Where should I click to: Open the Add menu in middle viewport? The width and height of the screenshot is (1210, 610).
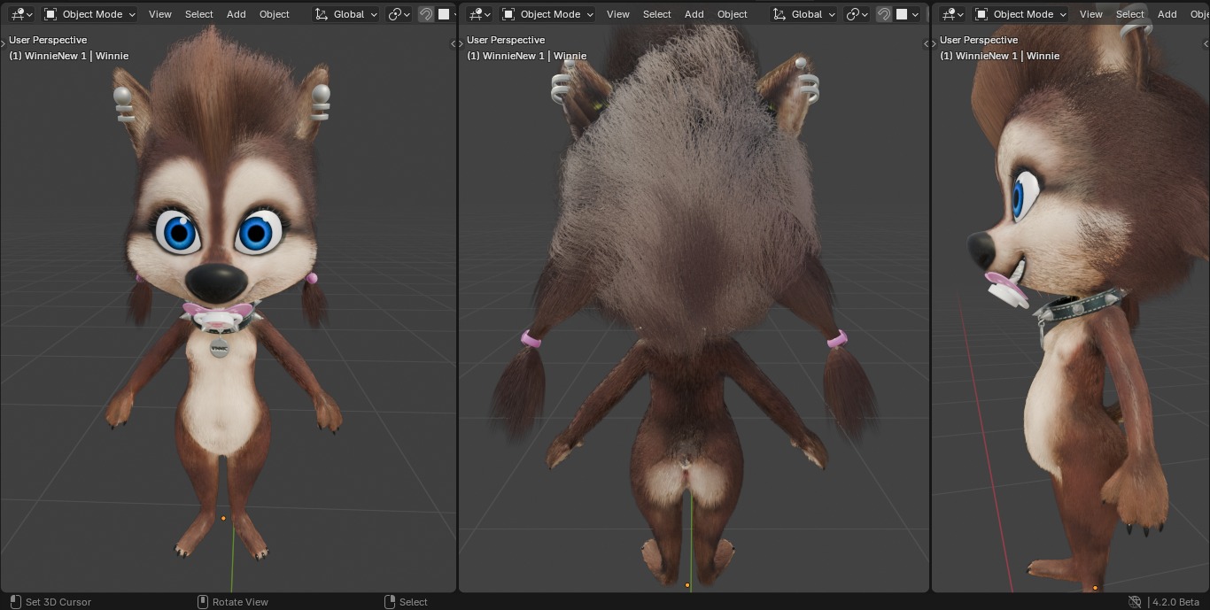tap(694, 14)
